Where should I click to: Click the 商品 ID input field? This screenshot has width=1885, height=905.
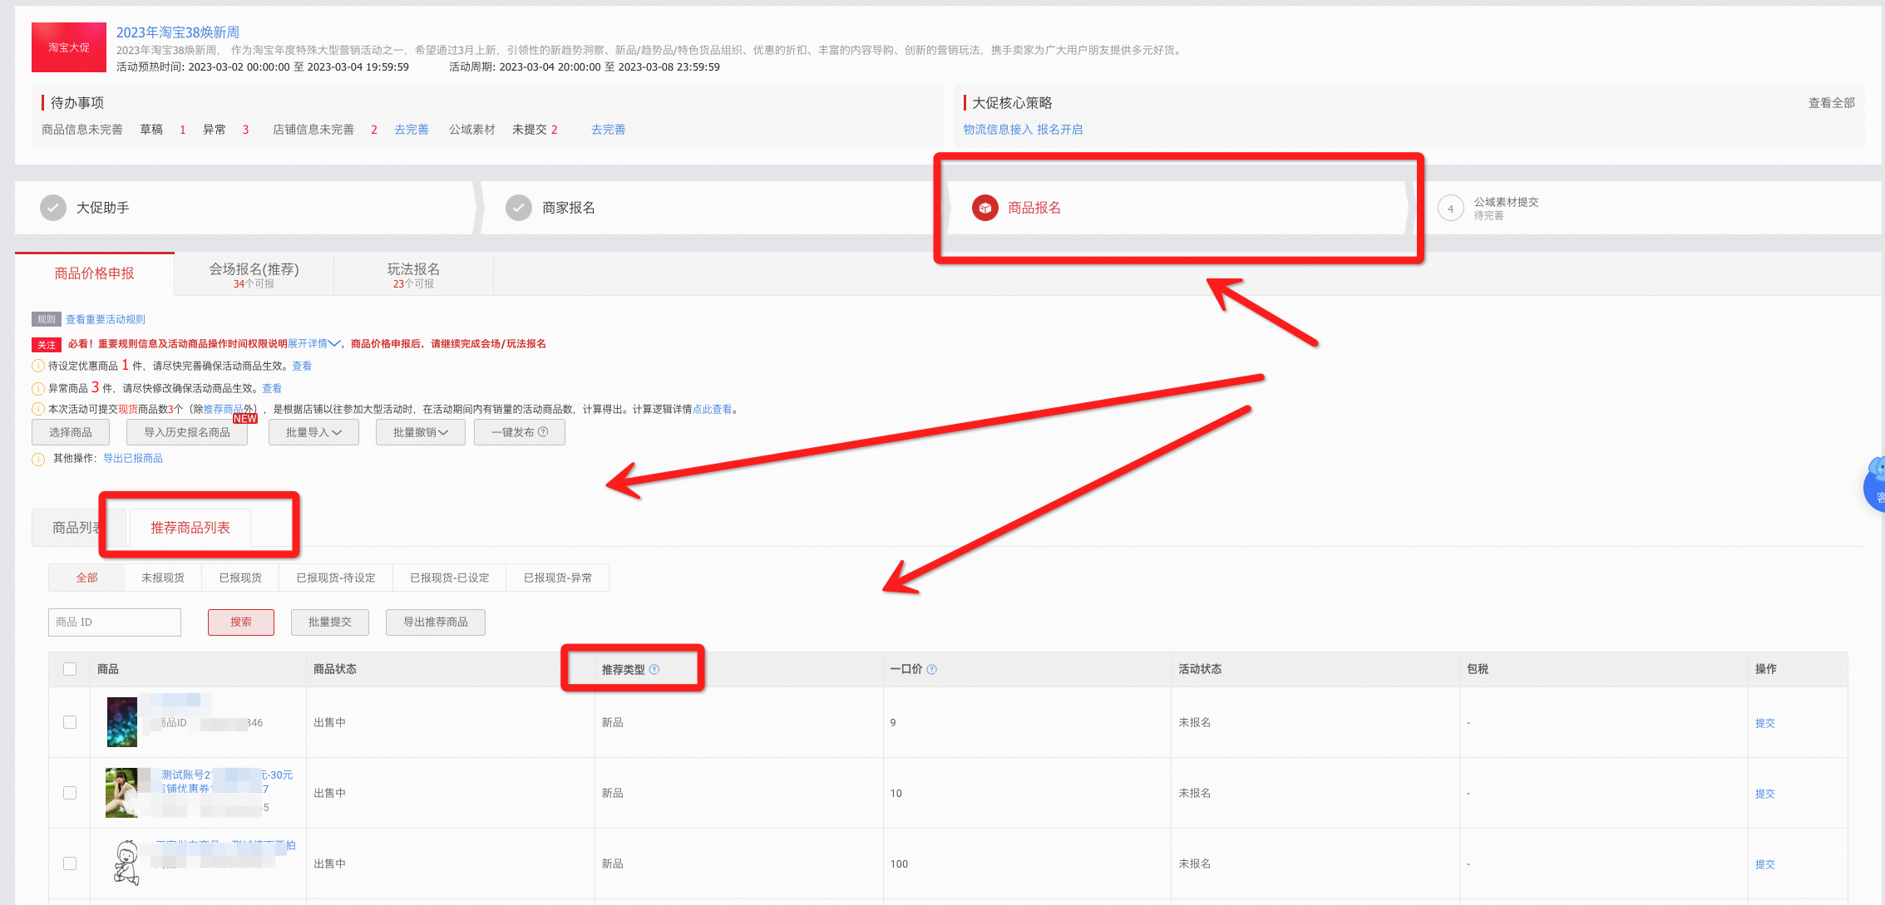[115, 622]
